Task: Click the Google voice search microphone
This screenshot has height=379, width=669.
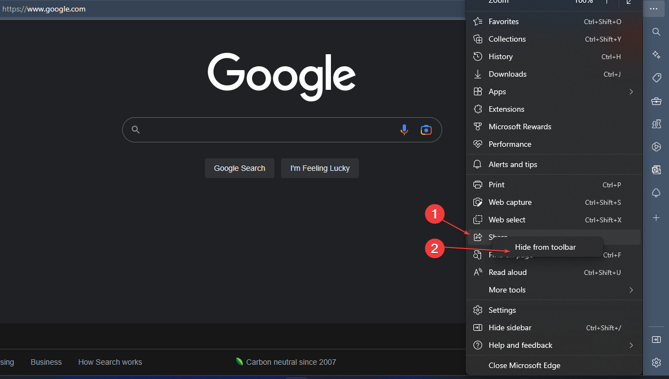Action: tap(404, 130)
